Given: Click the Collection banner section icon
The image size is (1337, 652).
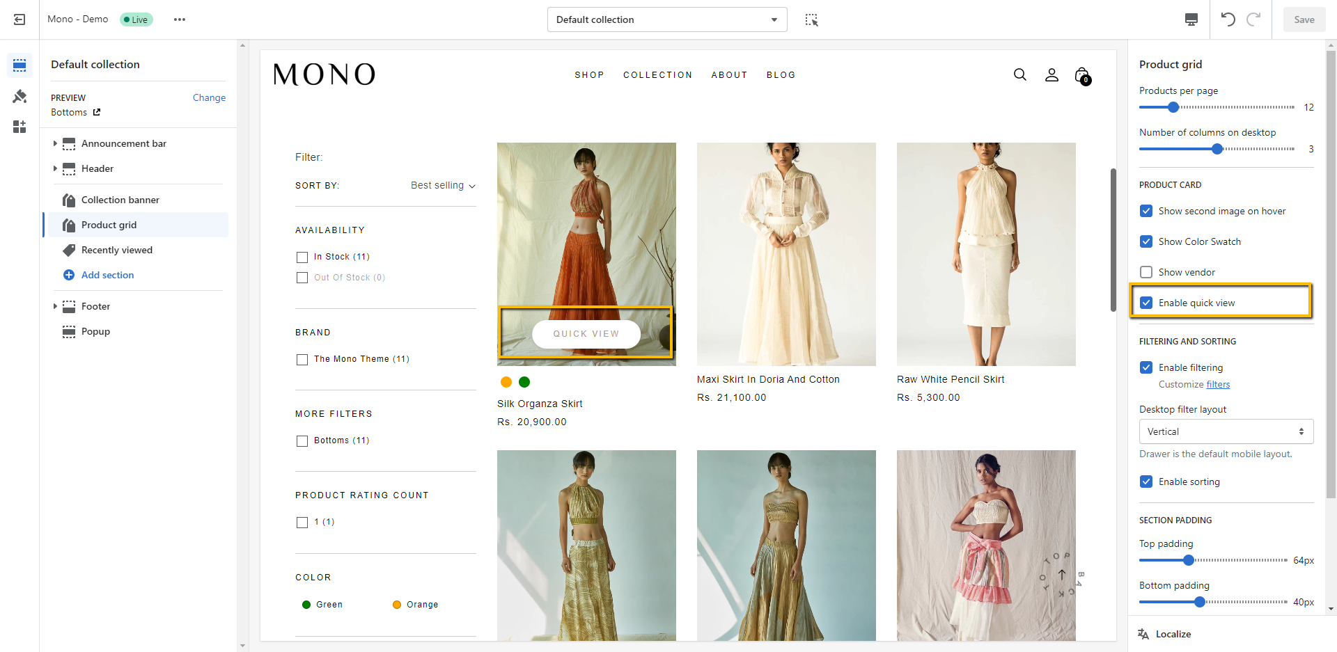Looking at the screenshot, I should coord(69,200).
